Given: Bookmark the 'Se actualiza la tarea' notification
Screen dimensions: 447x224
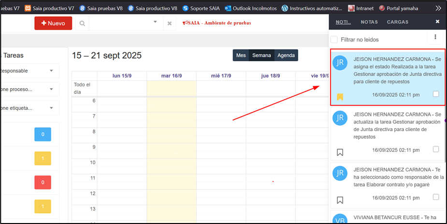Looking at the screenshot, I should [340, 152].
